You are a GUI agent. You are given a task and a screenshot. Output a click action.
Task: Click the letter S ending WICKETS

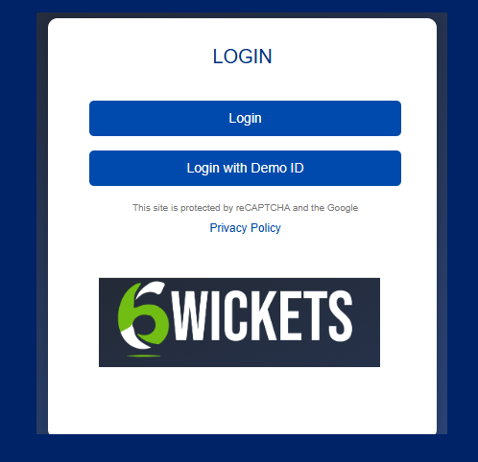click(x=340, y=316)
